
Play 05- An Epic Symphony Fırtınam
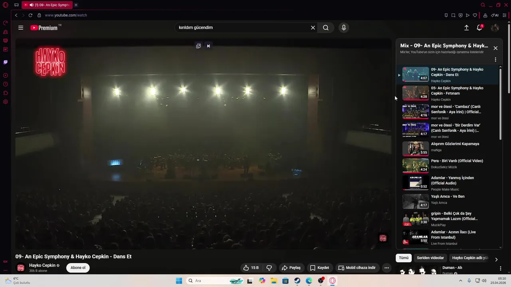[447, 93]
